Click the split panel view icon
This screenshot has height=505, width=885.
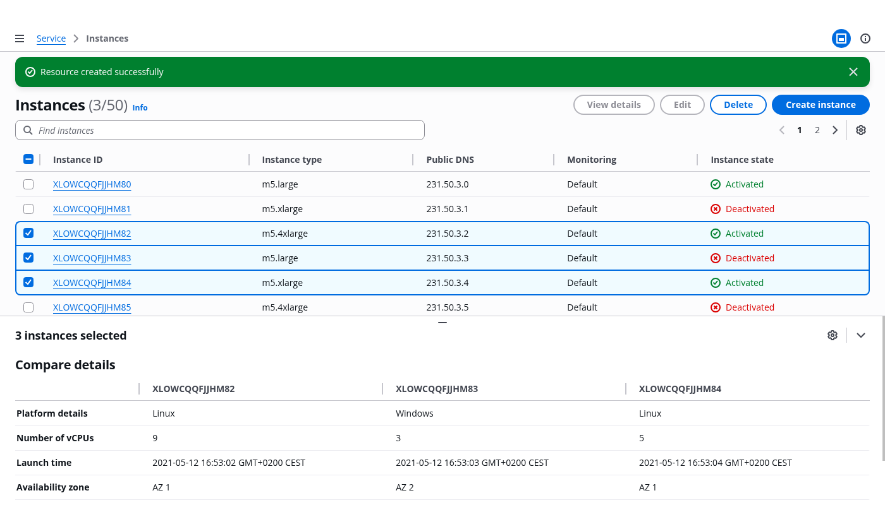[841, 39]
